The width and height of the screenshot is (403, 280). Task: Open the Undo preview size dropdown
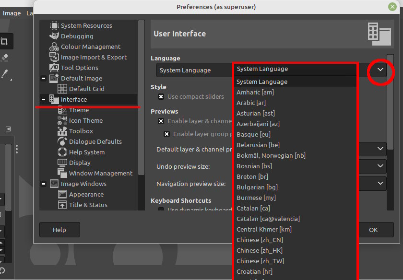tap(380, 166)
